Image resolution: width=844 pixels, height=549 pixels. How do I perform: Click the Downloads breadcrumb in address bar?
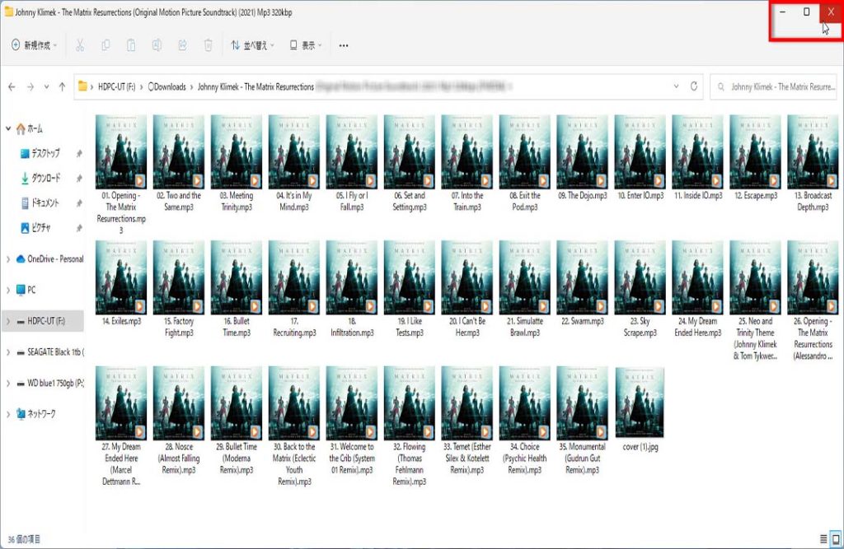170,86
